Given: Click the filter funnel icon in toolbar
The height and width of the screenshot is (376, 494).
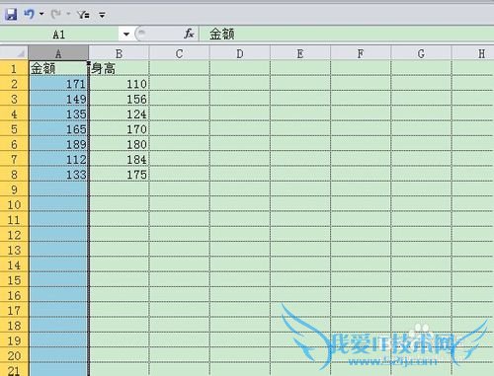Looking at the screenshot, I should pos(83,15).
